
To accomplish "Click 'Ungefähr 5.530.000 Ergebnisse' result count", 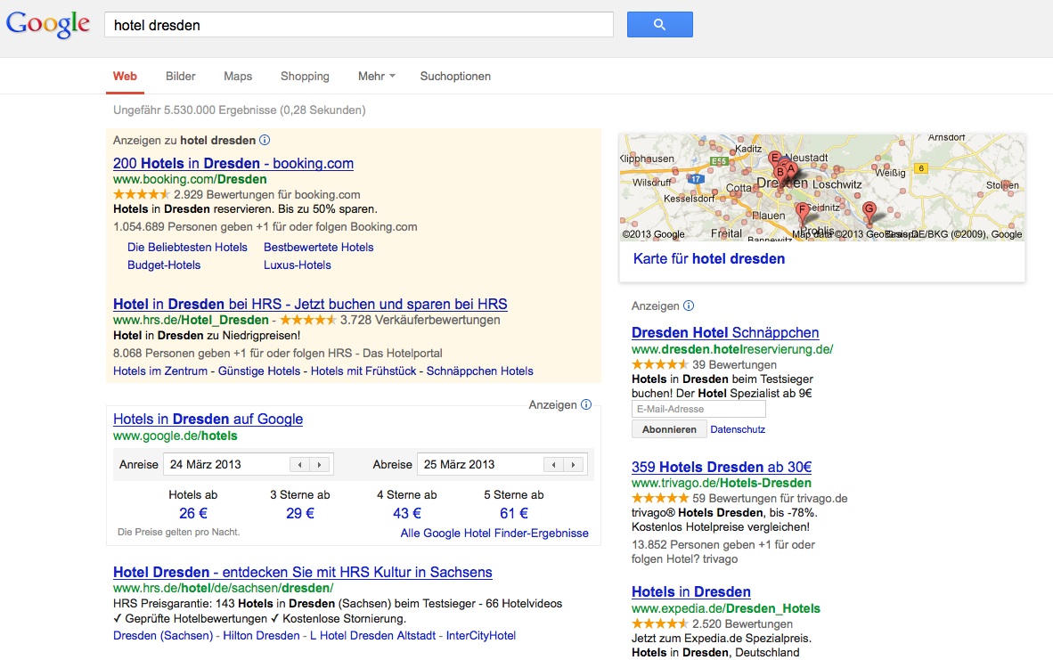I will [x=195, y=110].
